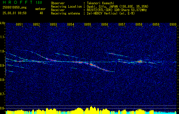
Task: Click the 0856 time marker
Action: [x=105, y=25]
